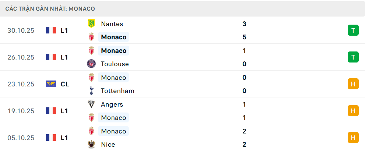Click the green T badge for Nantes match

tap(353, 30)
